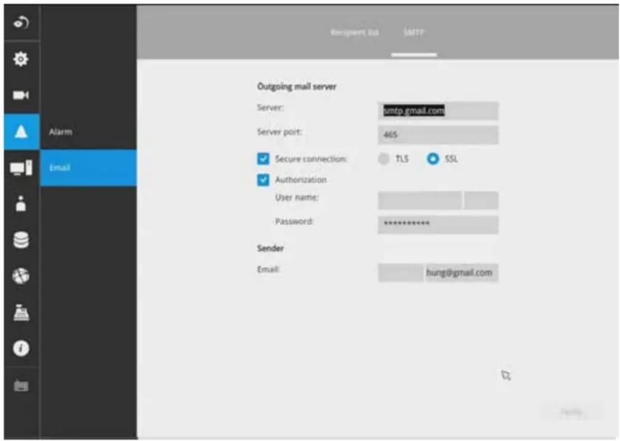Image resolution: width=620 pixels, height=441 pixels.
Task: Click the Server port field
Action: point(438,135)
